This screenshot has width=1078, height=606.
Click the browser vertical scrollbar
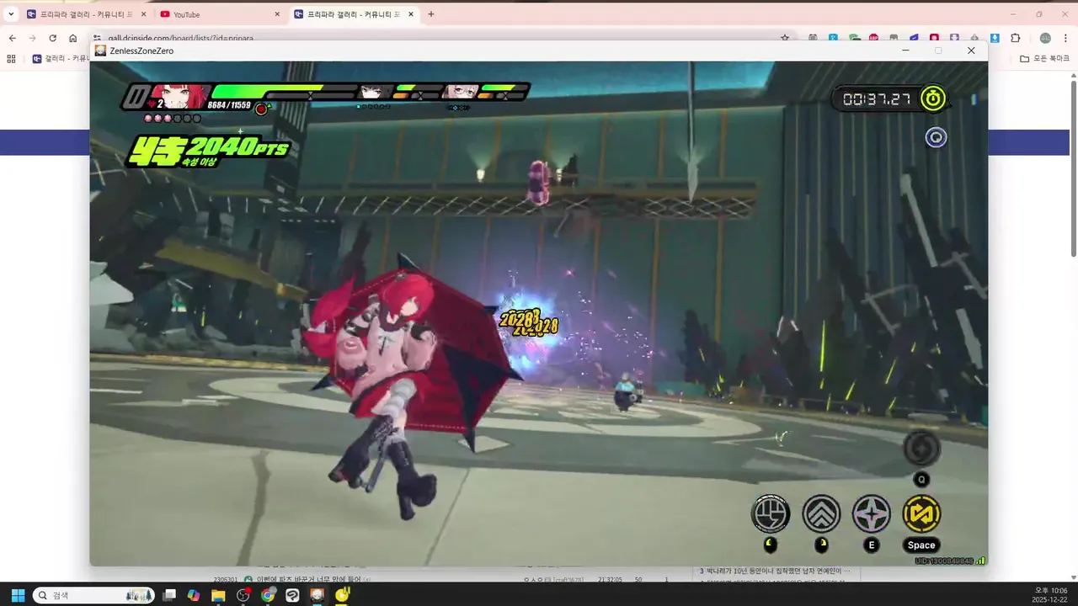click(1073, 168)
